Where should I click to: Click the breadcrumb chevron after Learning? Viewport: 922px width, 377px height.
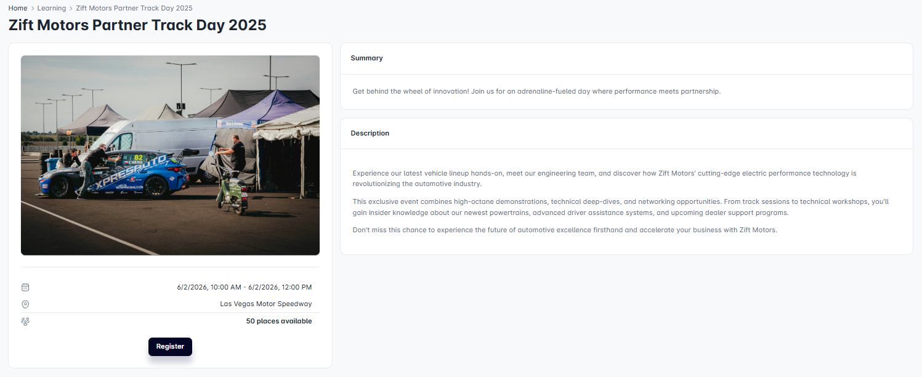[x=71, y=9]
